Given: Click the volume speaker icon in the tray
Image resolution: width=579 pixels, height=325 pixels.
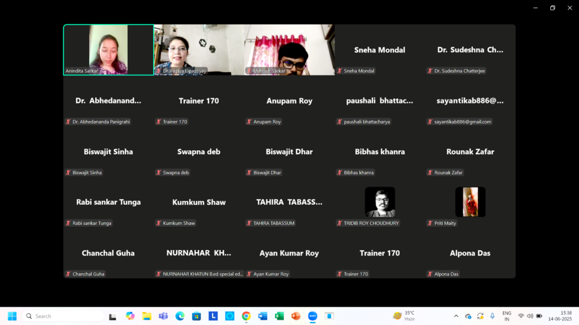Looking at the screenshot, I should tap(530, 316).
